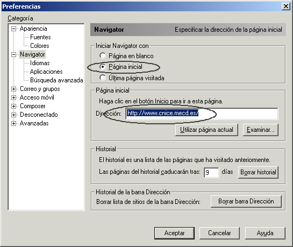The height and width of the screenshot is (247, 293).
Task: Expand the Desconectado category
Action: click(13, 115)
